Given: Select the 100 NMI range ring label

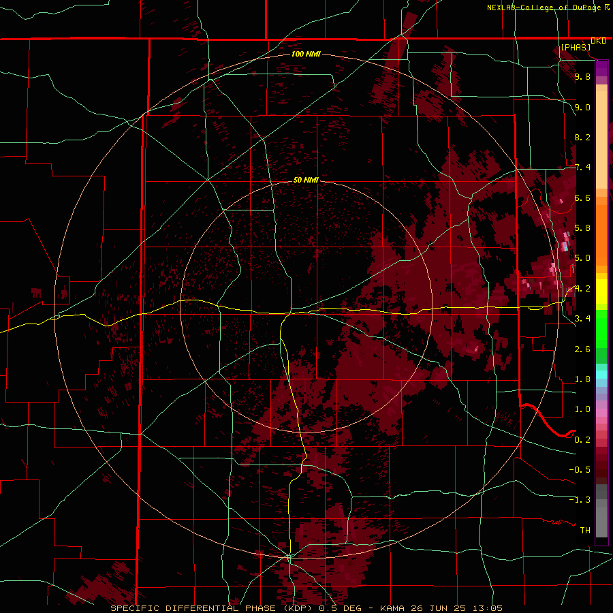Looking at the screenshot, I should pos(306,54).
